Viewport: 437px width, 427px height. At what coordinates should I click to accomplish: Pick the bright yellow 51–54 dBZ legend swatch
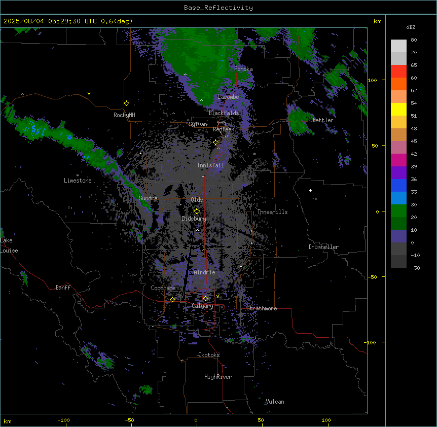pos(398,109)
